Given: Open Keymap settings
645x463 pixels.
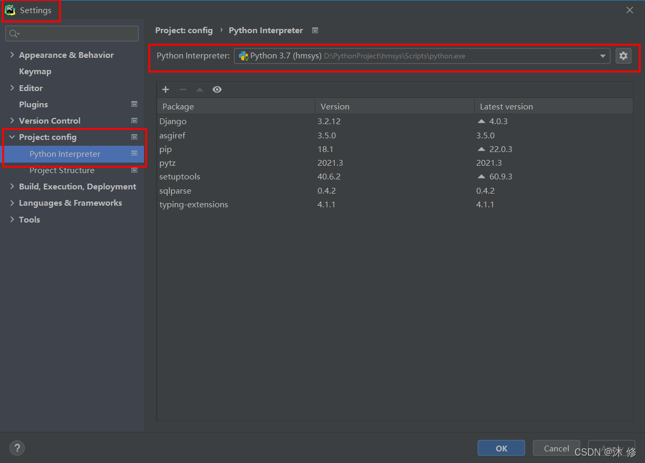Looking at the screenshot, I should 35,72.
